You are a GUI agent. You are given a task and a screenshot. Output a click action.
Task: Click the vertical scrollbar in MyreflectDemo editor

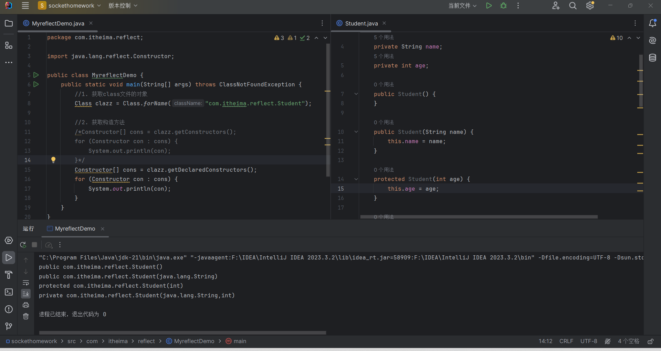pyautogui.click(x=328, y=110)
